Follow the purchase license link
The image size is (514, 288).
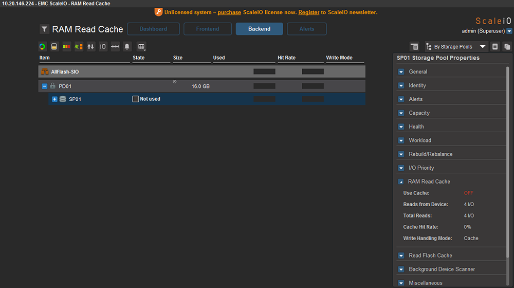pos(229,12)
